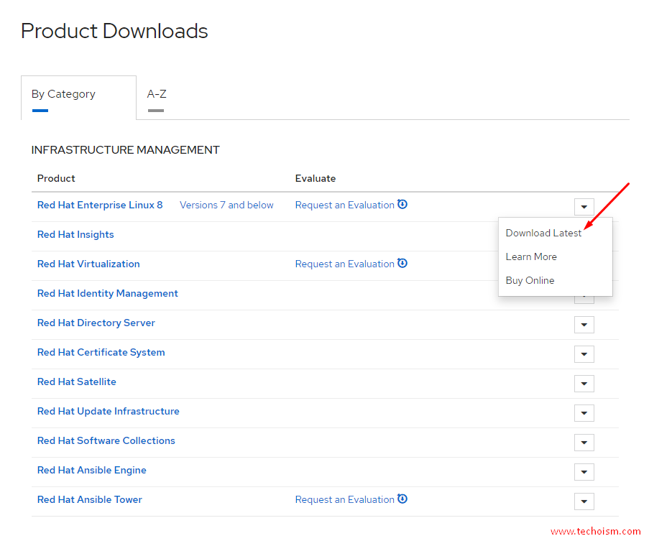Screen dimensions: 649x541
Task: Open the Red Hat Ansible Engine link
Action: 92,471
